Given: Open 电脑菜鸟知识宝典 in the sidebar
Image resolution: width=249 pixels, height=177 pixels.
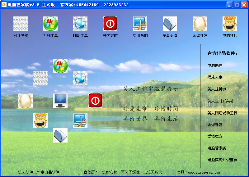Looking at the screenshot, I should 222,160.
